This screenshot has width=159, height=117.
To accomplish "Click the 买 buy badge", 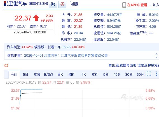I will [62, 4].
